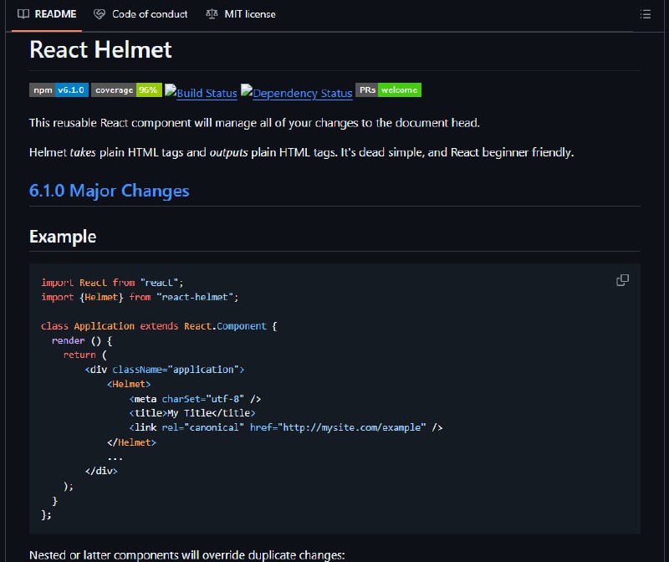Click the 'return (' code line
Viewport: 669px width, 562px height.
click(85, 355)
